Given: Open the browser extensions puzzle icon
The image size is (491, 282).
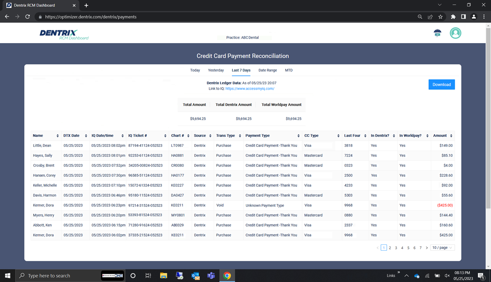Looking at the screenshot, I should tap(453, 16).
